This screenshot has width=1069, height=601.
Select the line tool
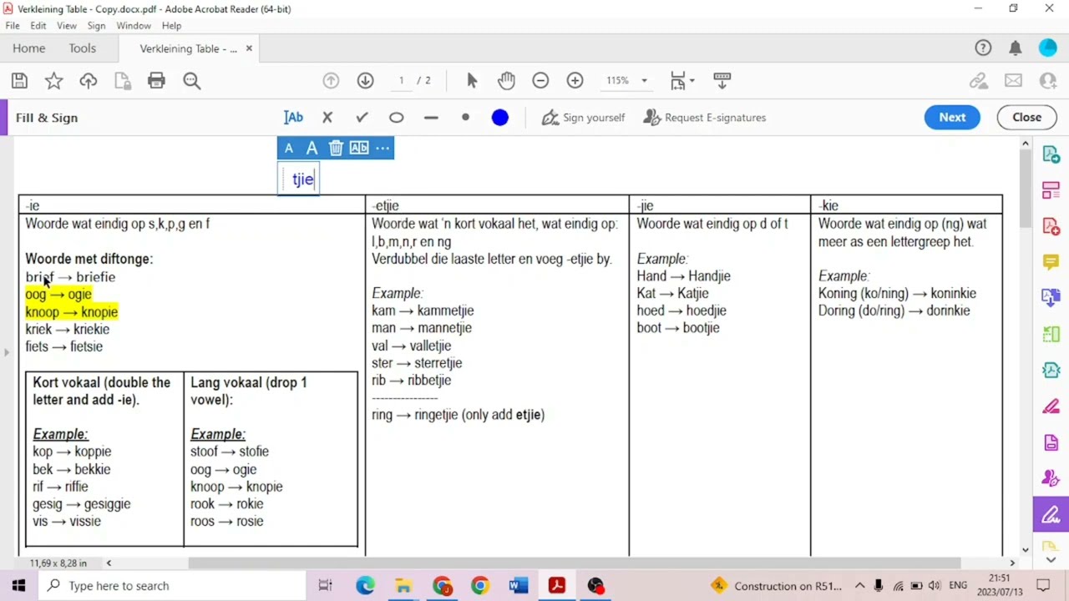pyautogui.click(x=431, y=118)
